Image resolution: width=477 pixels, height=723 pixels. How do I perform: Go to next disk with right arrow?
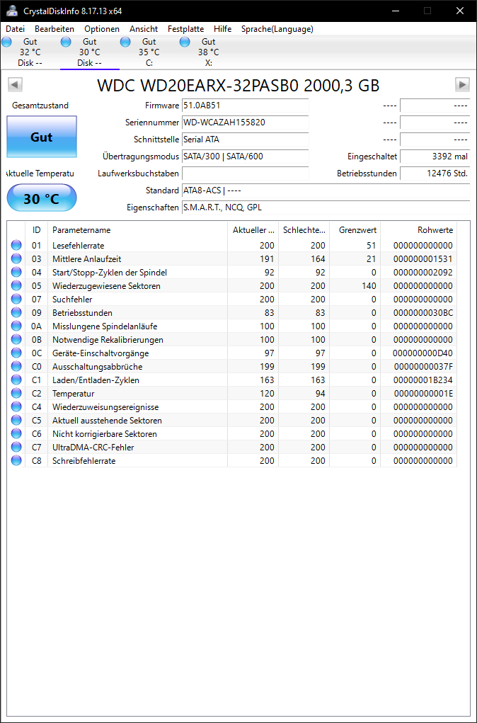pyautogui.click(x=462, y=84)
